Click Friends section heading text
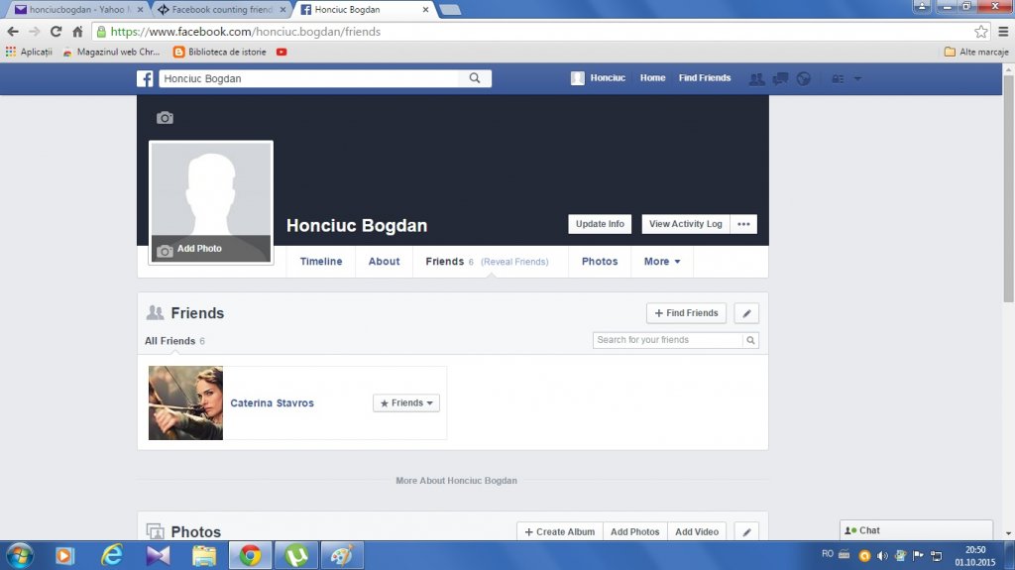This screenshot has height=570, width=1015. click(197, 313)
